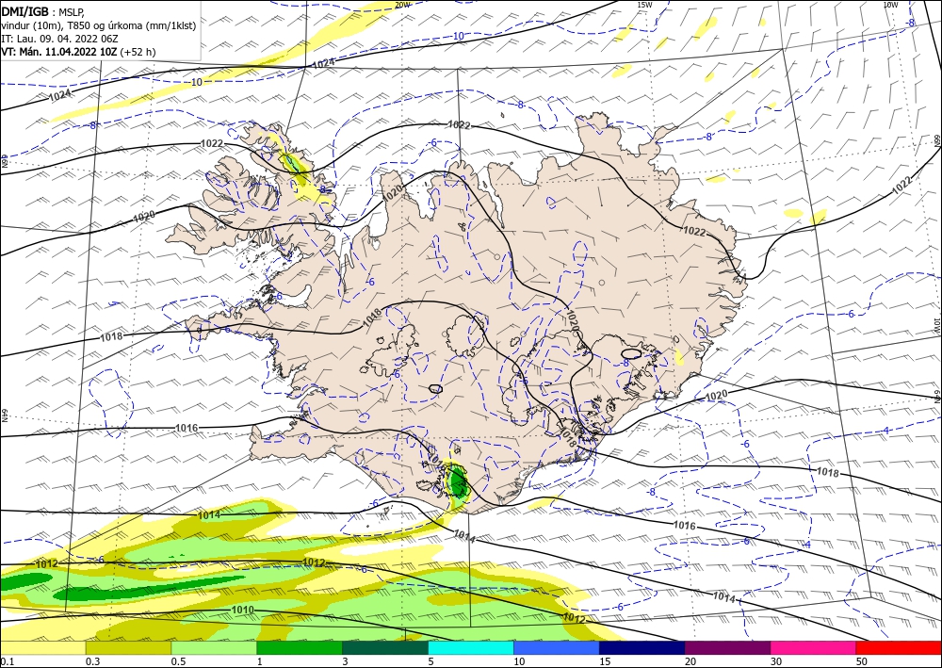Click the '50' legend value

point(862,661)
